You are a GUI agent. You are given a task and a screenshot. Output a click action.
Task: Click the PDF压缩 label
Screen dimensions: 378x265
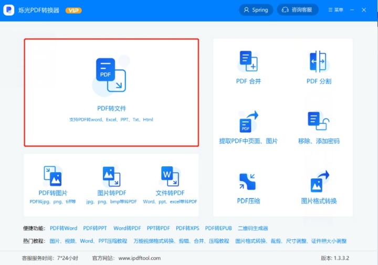(248, 201)
